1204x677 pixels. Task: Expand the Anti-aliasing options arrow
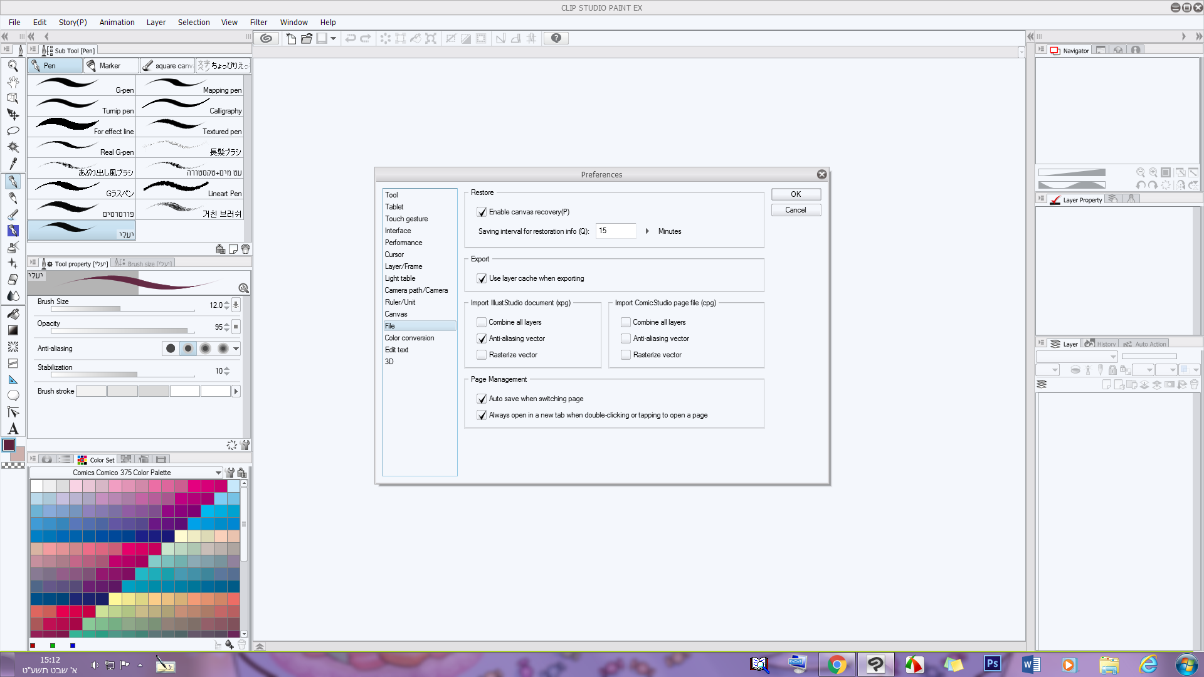tap(236, 349)
